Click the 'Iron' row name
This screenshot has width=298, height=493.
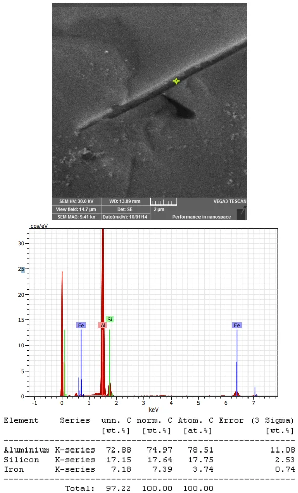click(x=14, y=469)
